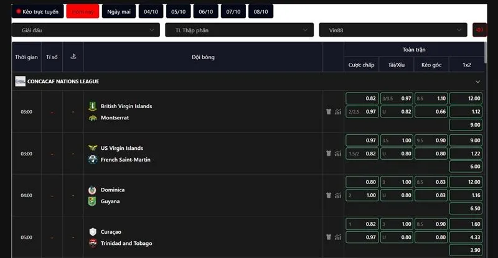The width and height of the screenshot is (498, 258).
Task: Switch to Kèo trực tuyến live tab
Action: pyautogui.click(x=37, y=12)
